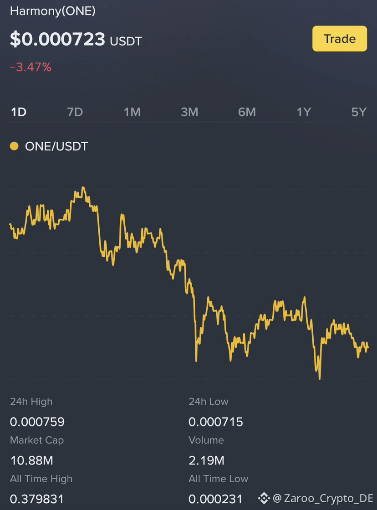The width and height of the screenshot is (377, 510).
Task: Click the @Zaroo_Crypto_DE username
Action: 323,498
